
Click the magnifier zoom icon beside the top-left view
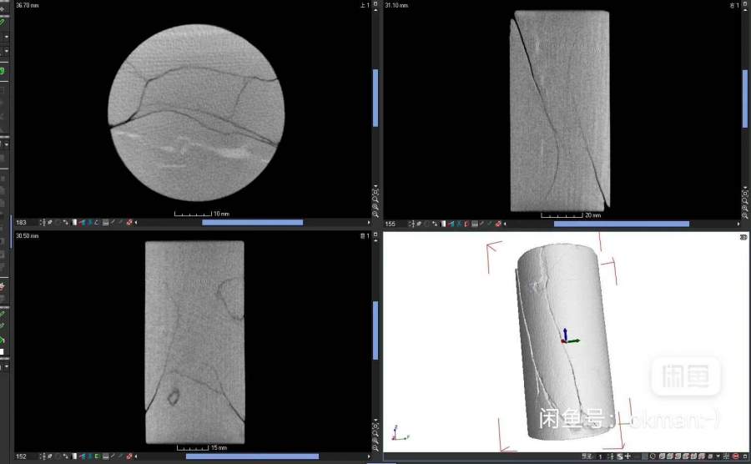pyautogui.click(x=375, y=194)
